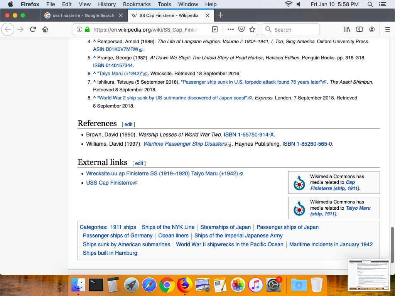Screen dimensions: 395x296
Task: Open the Library icon in toolbar
Action: coord(347,30)
